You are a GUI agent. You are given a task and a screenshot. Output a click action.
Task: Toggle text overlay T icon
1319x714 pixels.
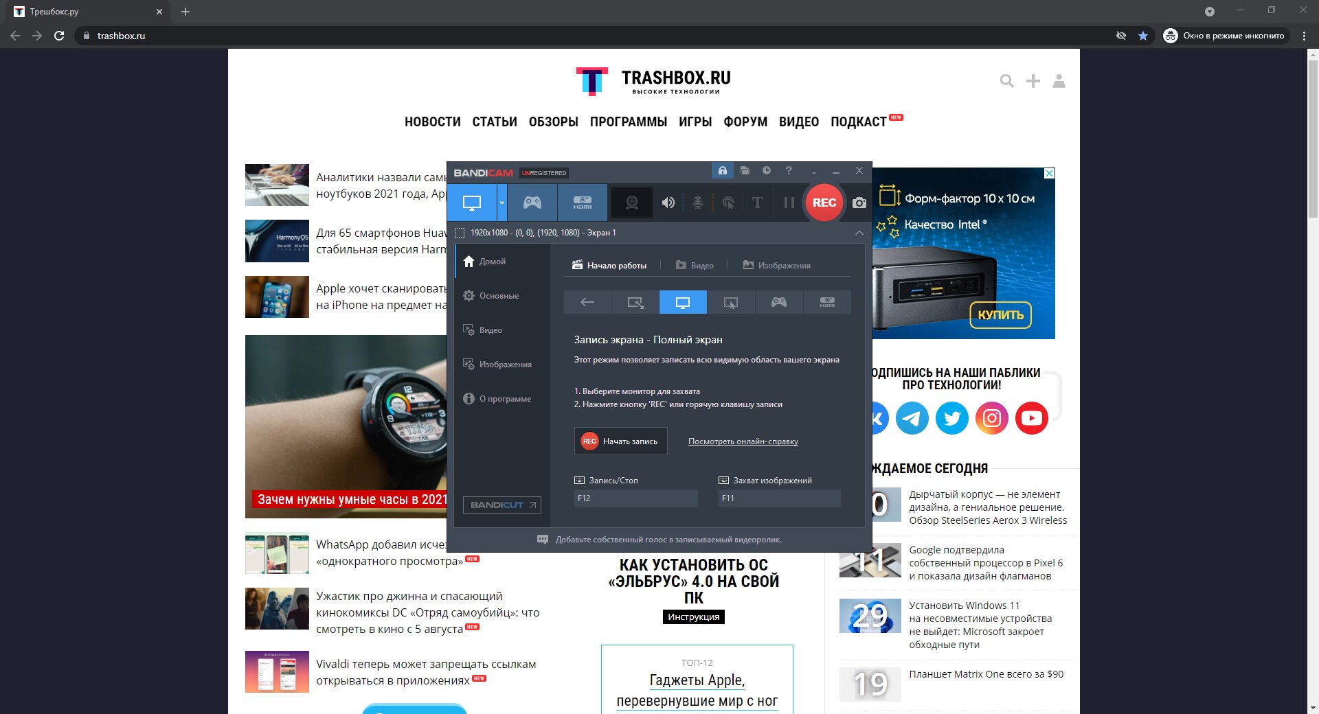pyautogui.click(x=758, y=203)
